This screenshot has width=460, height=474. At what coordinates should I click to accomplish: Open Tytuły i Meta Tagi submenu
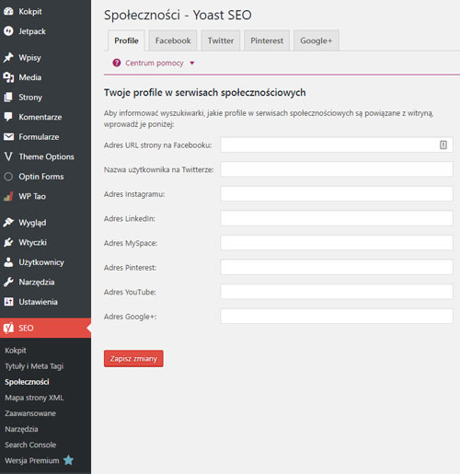(x=34, y=366)
